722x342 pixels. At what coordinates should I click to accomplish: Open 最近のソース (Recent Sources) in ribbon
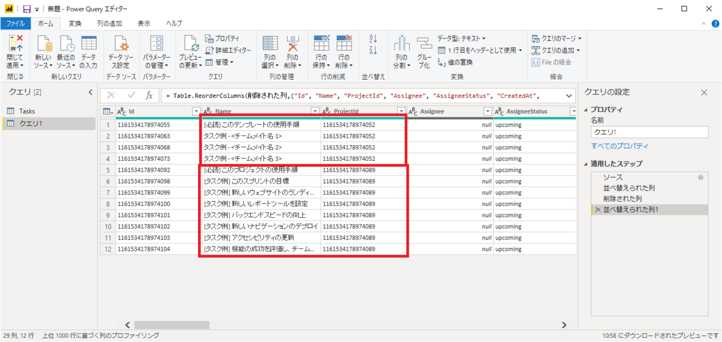pos(66,52)
